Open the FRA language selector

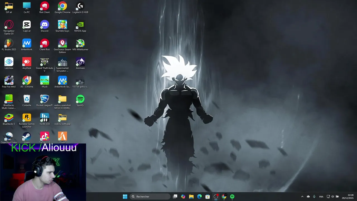coord(321,197)
